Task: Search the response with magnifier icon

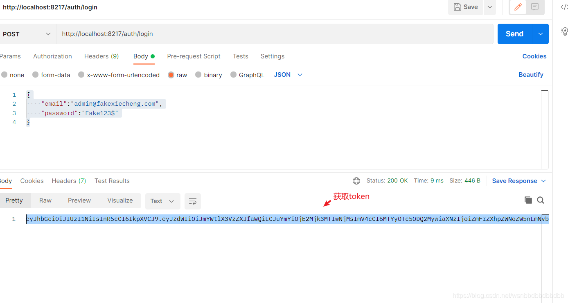Action: click(x=541, y=200)
